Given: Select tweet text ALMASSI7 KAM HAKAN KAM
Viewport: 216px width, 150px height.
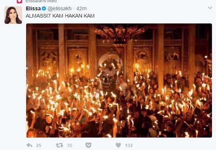Looking at the screenshot, I should coord(60,16).
